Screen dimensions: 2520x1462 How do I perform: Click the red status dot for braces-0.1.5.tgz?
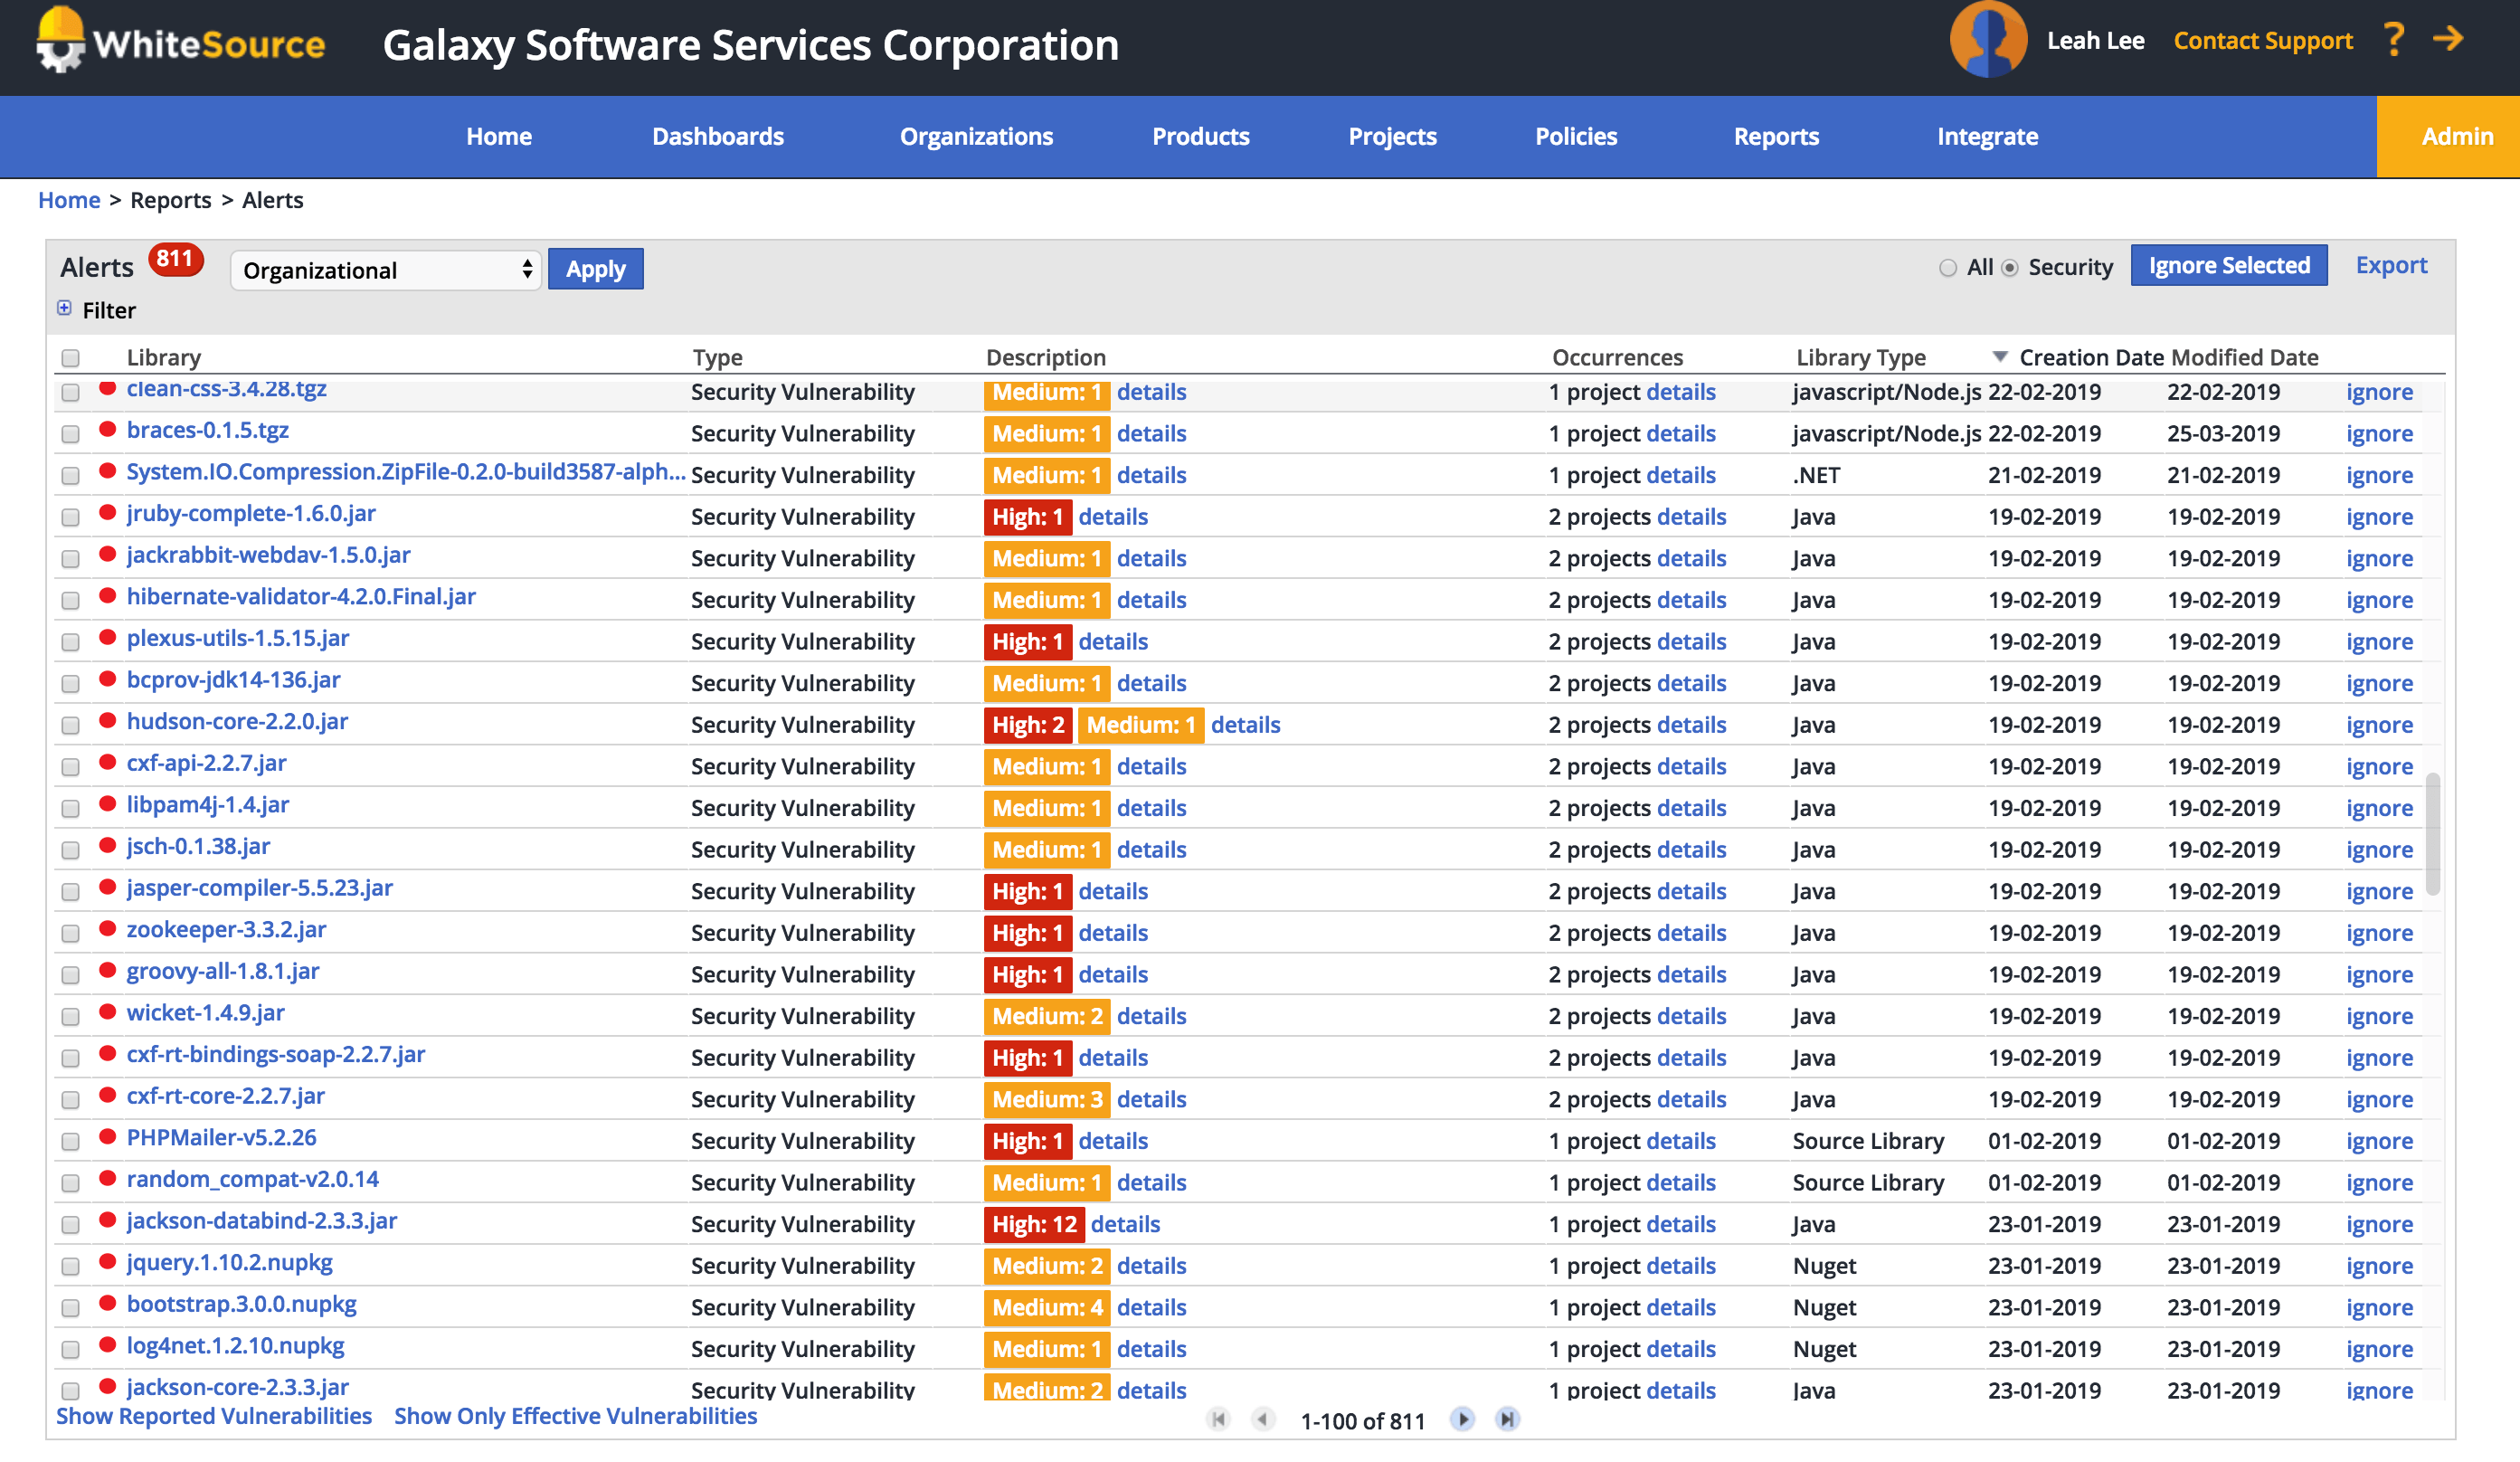tap(107, 429)
